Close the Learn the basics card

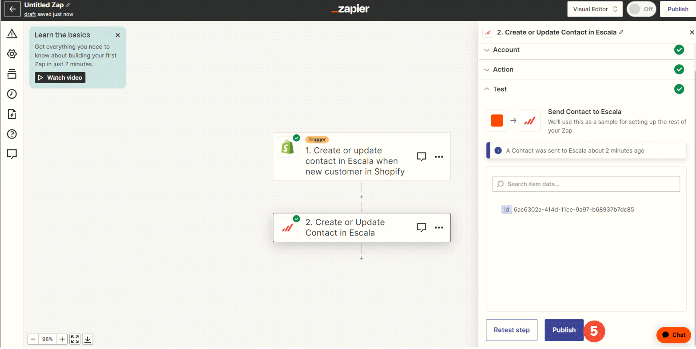click(x=118, y=35)
